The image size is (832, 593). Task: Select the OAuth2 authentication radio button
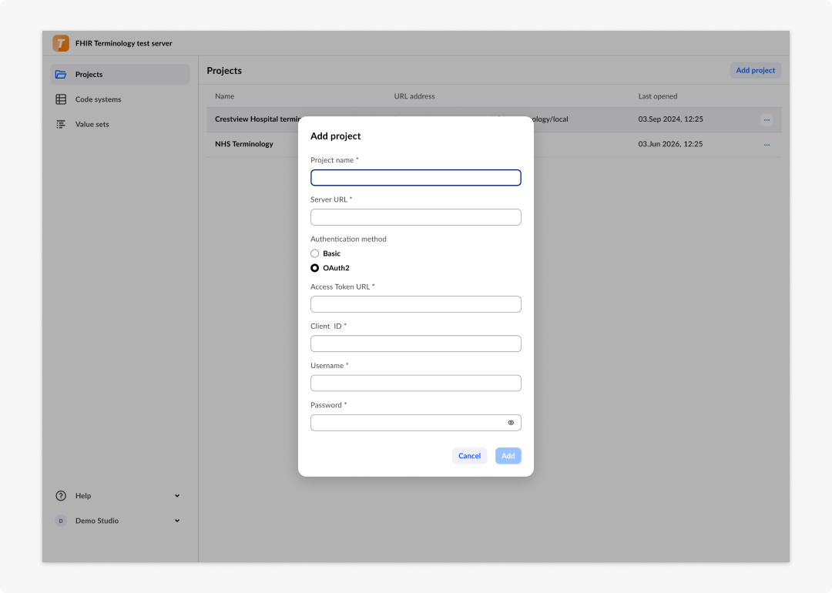(314, 268)
